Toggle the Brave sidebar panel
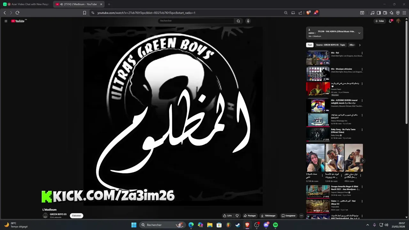This screenshot has width=409, height=230. [379, 13]
